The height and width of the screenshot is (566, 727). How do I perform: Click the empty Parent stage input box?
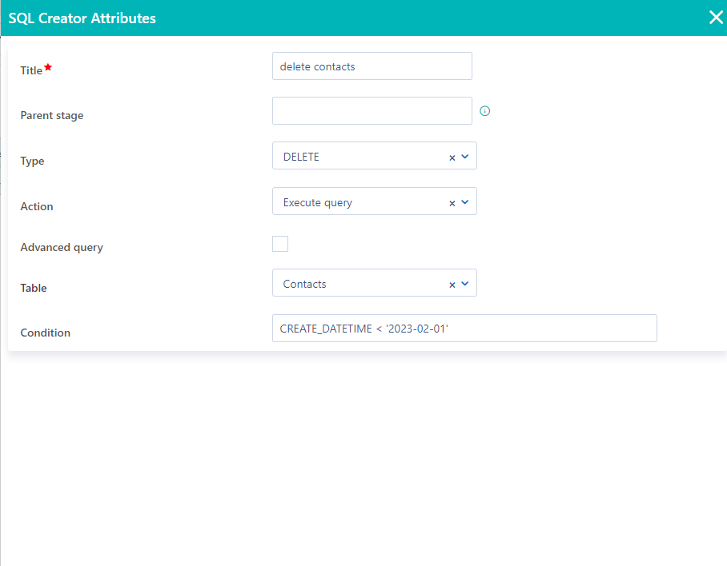click(x=372, y=110)
